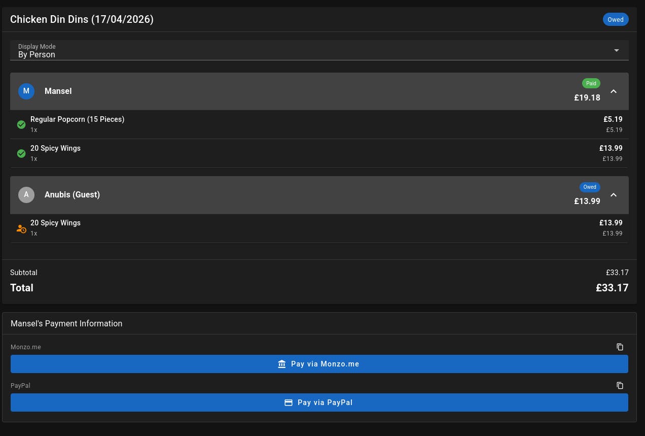Viewport: 645px width, 436px height.
Task: Click Mansel's blue M avatar
Action: point(26,91)
